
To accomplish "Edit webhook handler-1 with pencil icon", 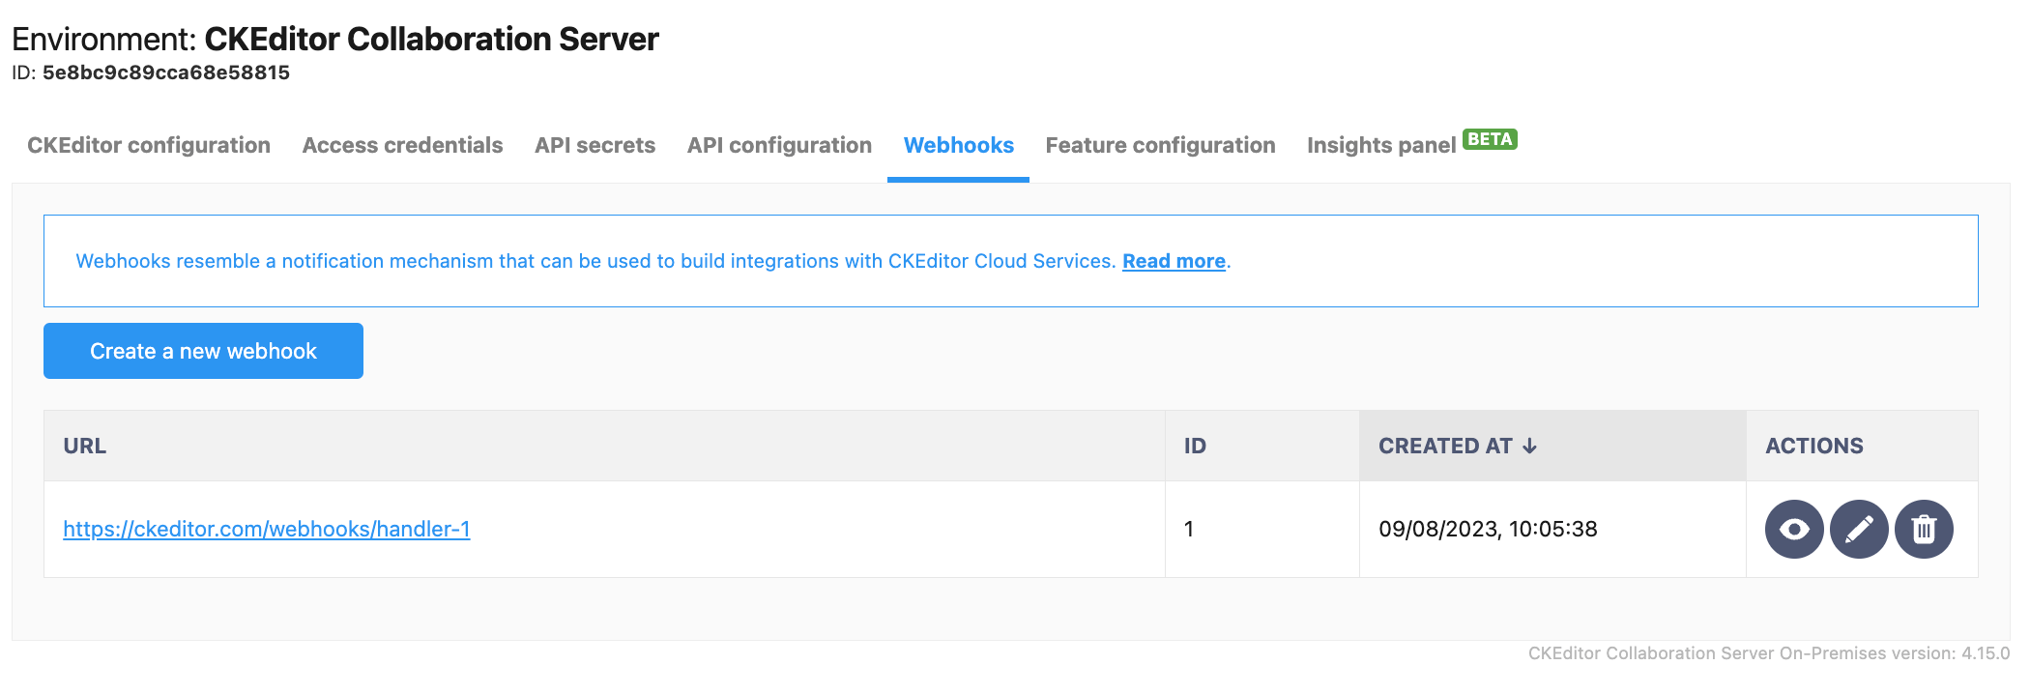I will click(x=1859, y=530).
